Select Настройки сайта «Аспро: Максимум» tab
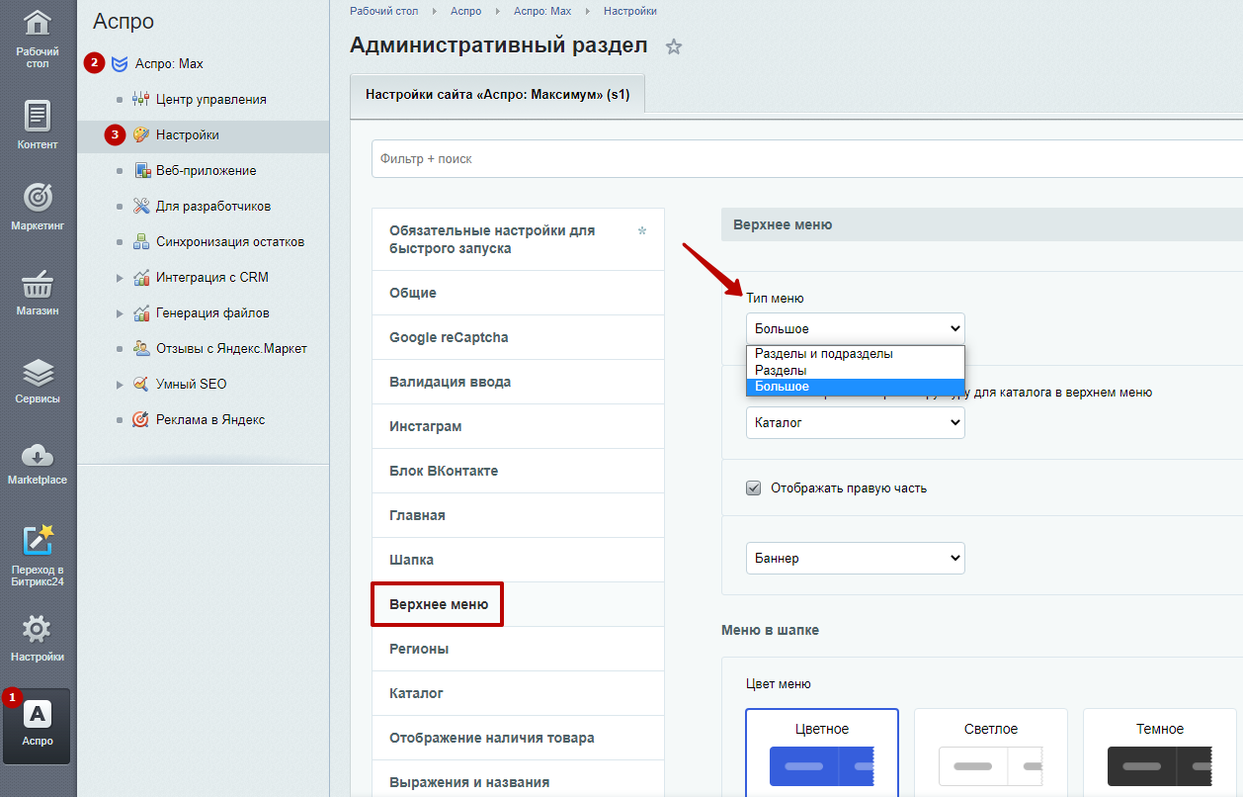The width and height of the screenshot is (1243, 797). [x=498, y=96]
